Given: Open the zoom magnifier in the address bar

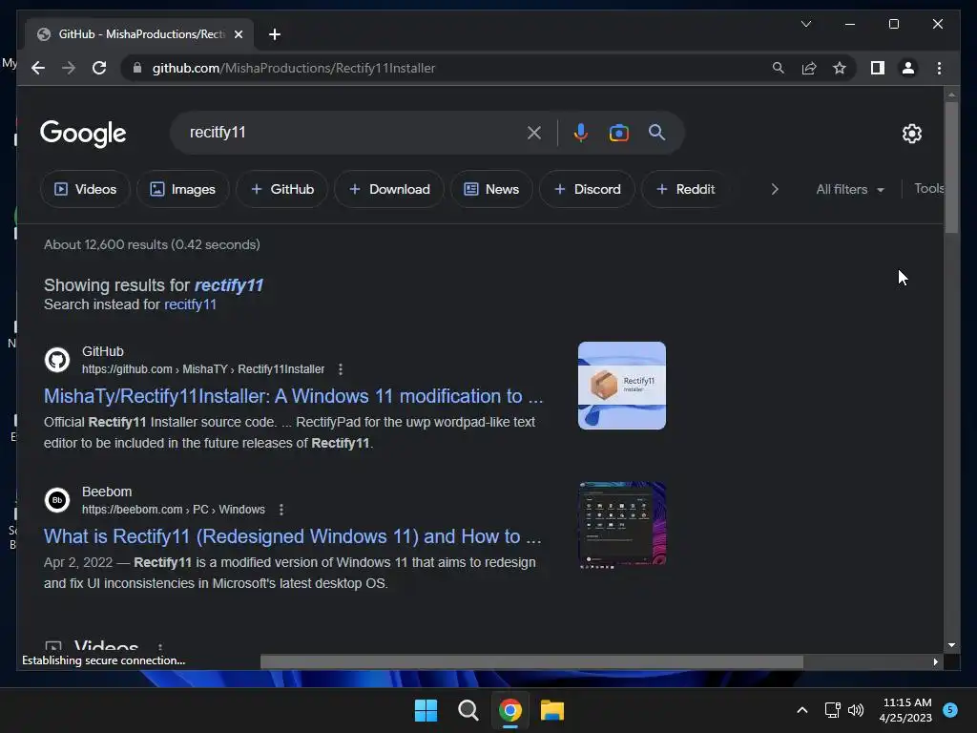Looking at the screenshot, I should click(779, 68).
